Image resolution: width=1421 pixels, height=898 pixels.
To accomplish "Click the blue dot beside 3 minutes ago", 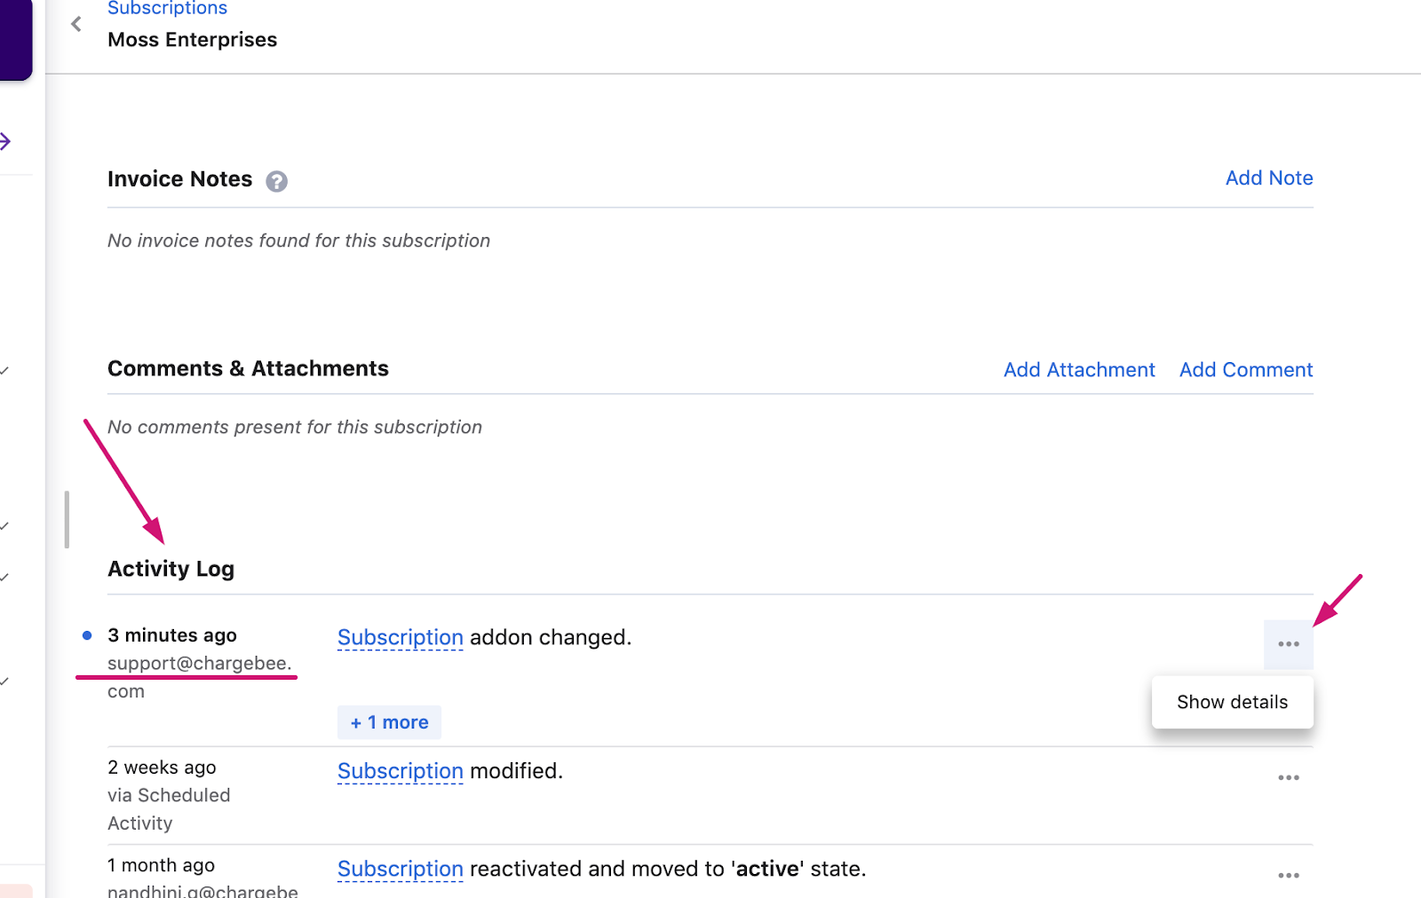I will click(87, 635).
